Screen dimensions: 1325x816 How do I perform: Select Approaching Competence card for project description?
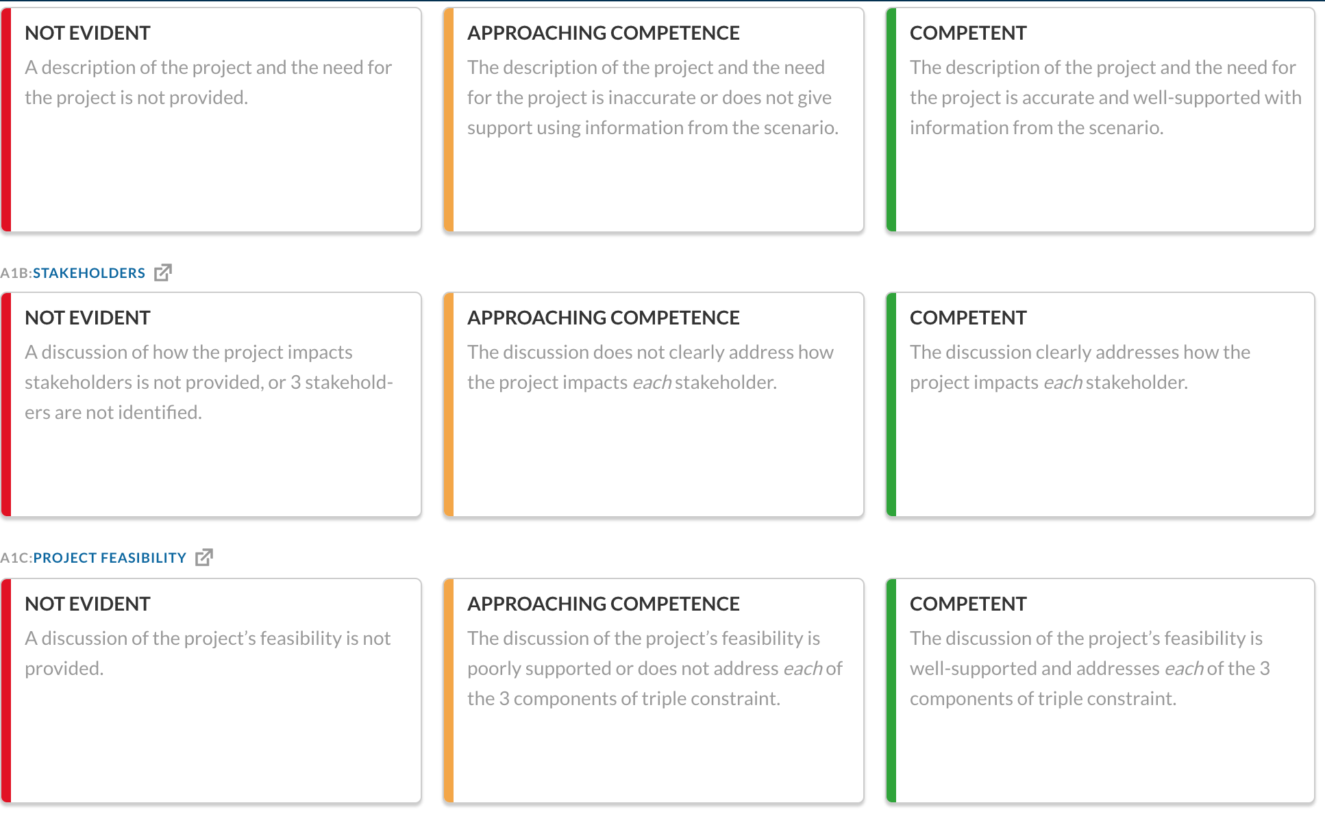654,120
